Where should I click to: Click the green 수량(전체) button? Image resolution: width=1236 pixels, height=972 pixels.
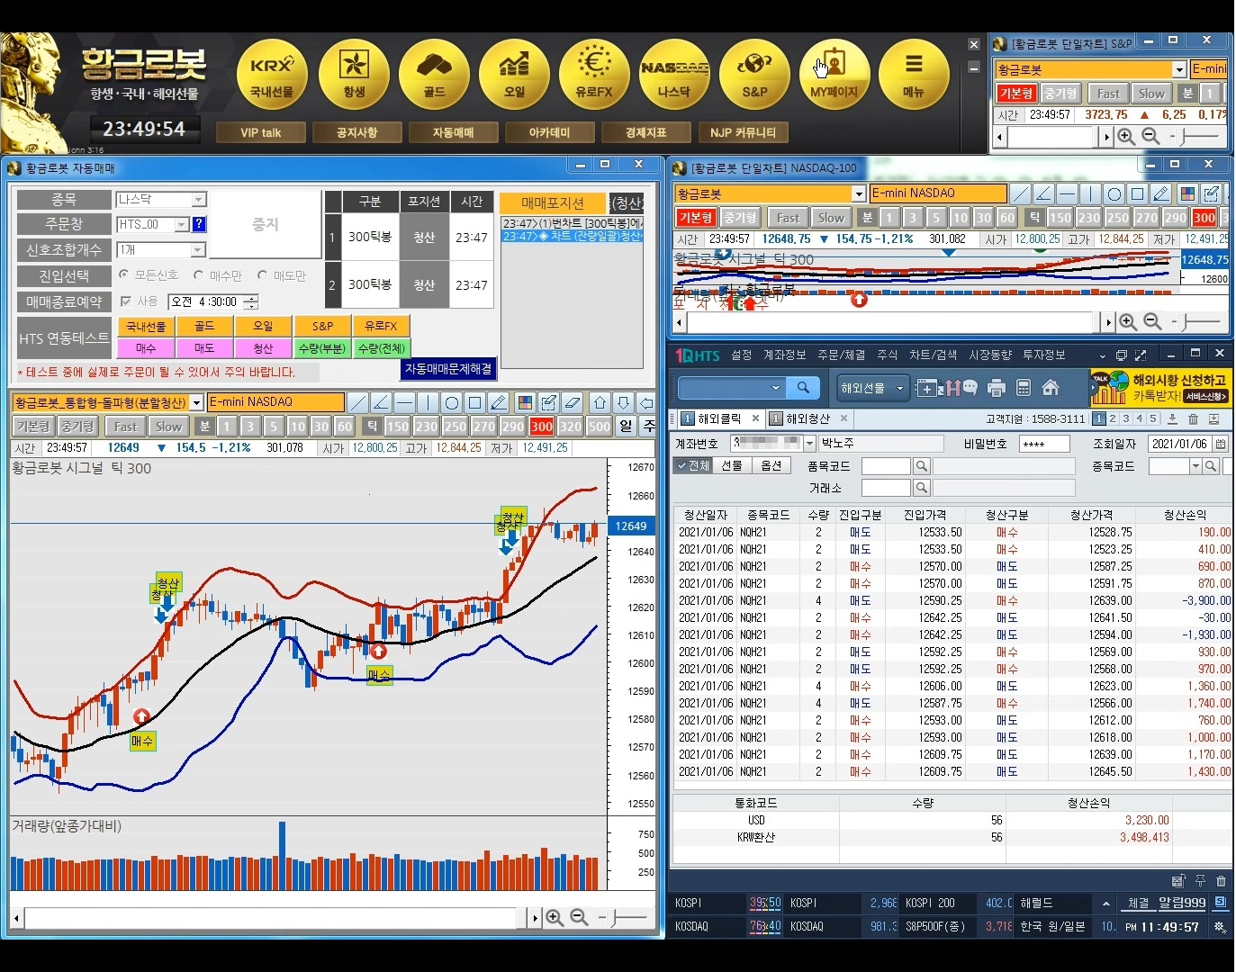click(381, 348)
